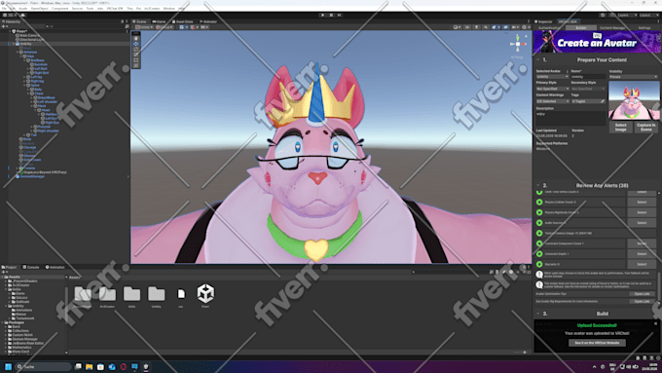
Task: Click Task View icon in the taskbar
Action: click(78, 366)
